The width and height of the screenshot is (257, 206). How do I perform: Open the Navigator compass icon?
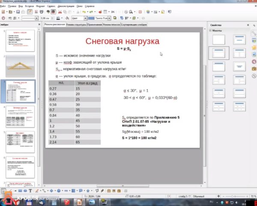coord(126,12)
